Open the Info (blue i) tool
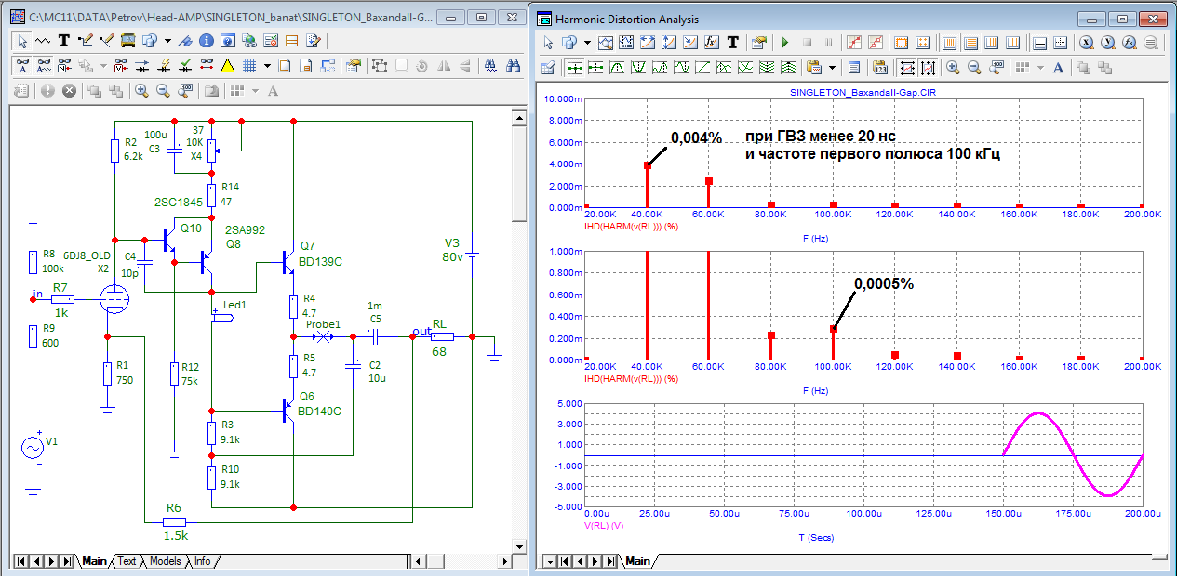This screenshot has height=576, width=1177. point(207,41)
